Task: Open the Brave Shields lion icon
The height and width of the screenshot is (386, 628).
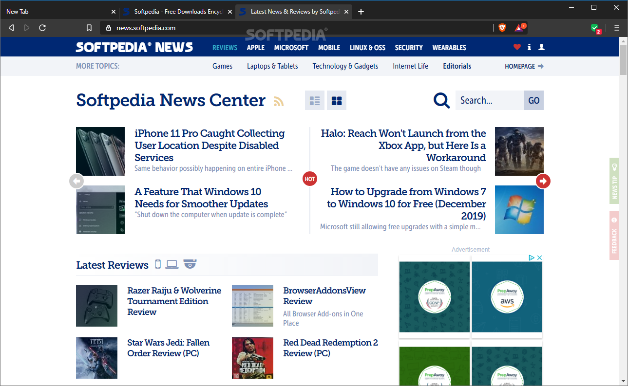Action: point(502,28)
